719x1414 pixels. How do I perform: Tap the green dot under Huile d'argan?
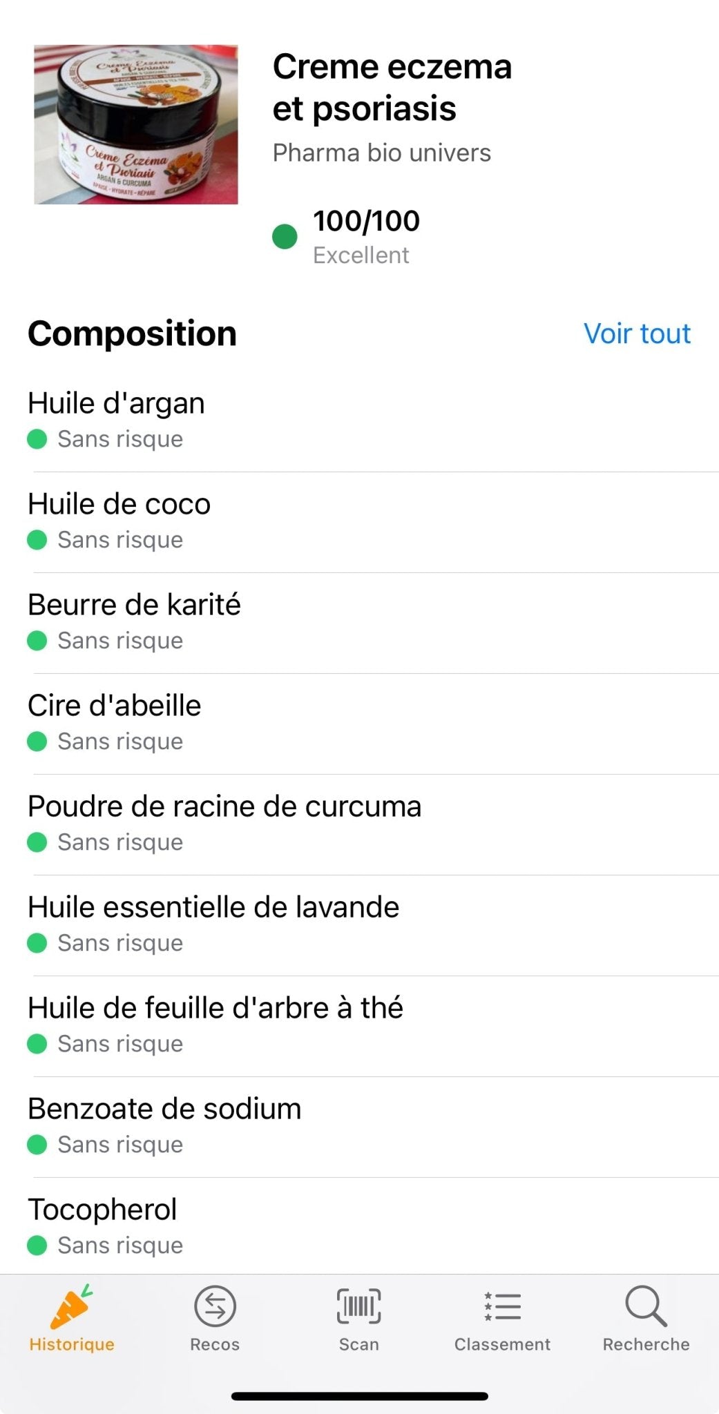37,439
